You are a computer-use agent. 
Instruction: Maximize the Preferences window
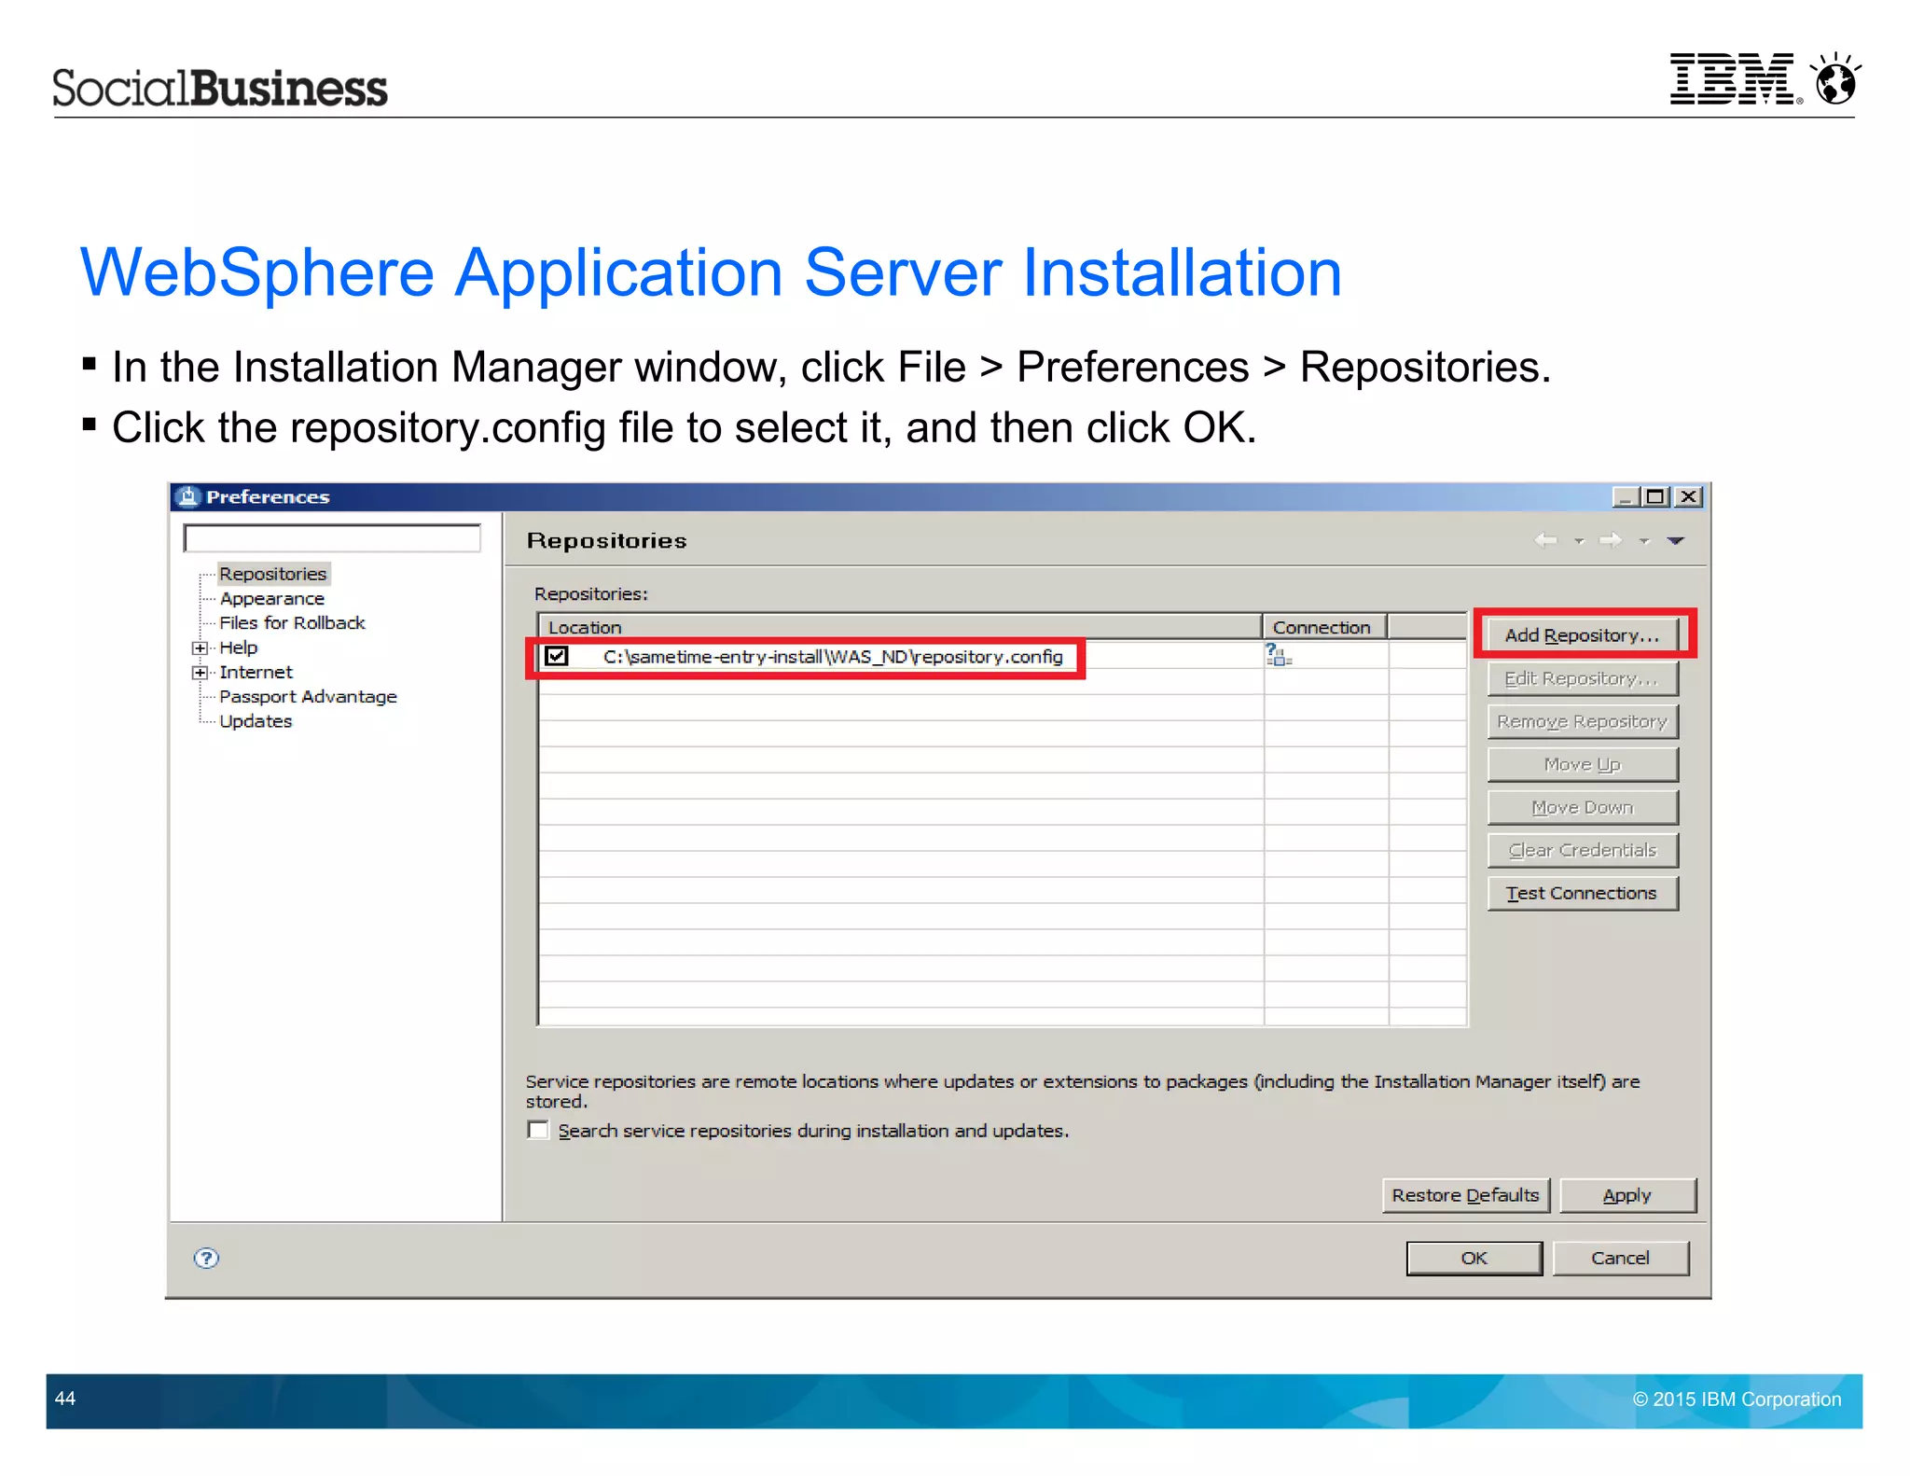click(x=1656, y=496)
